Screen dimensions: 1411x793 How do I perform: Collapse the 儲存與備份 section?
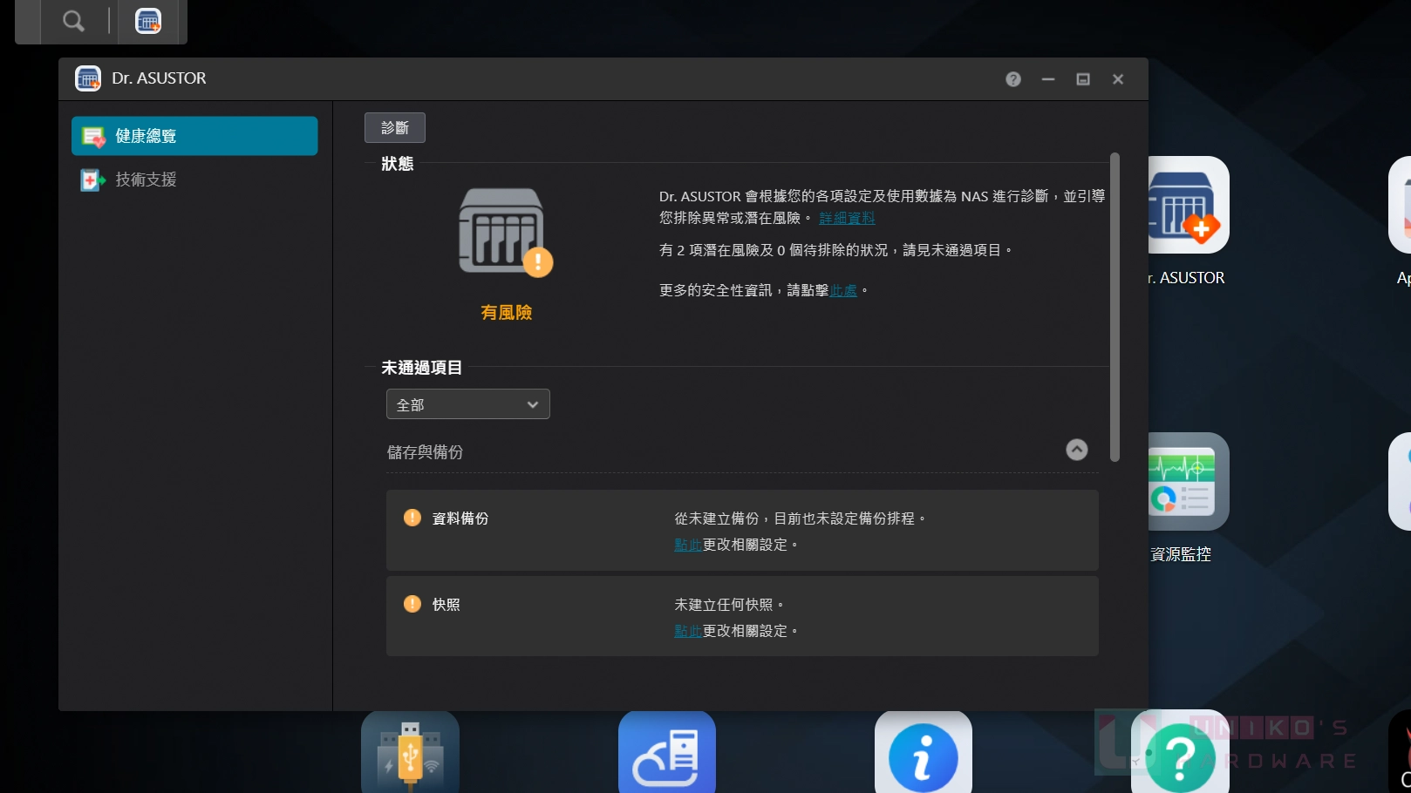click(1077, 450)
